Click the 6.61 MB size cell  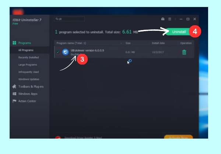coord(130,52)
